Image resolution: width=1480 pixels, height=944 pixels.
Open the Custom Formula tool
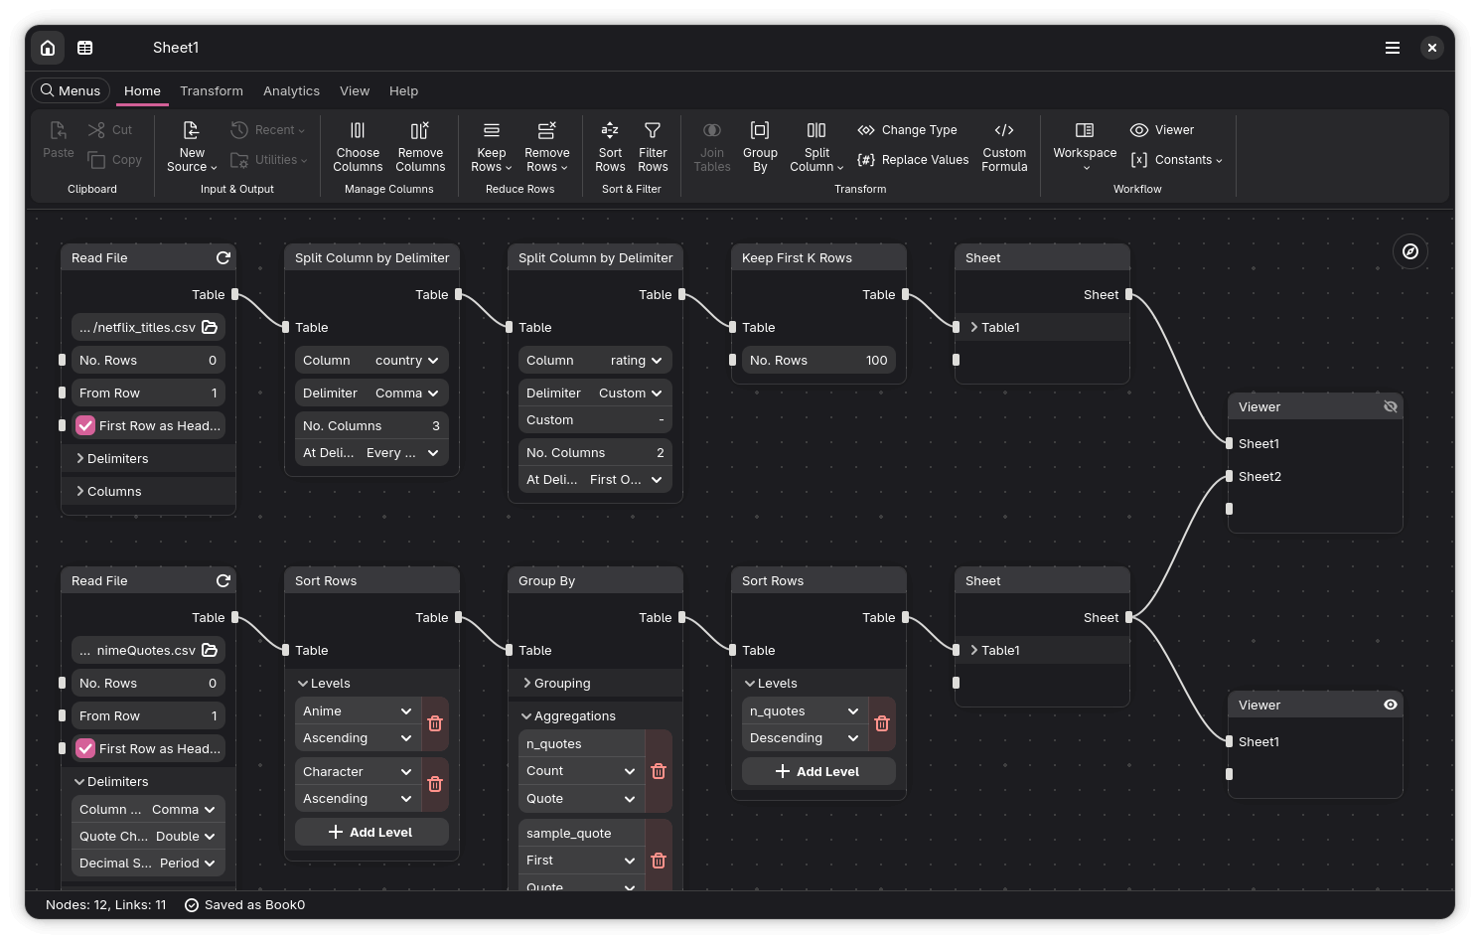(1004, 146)
